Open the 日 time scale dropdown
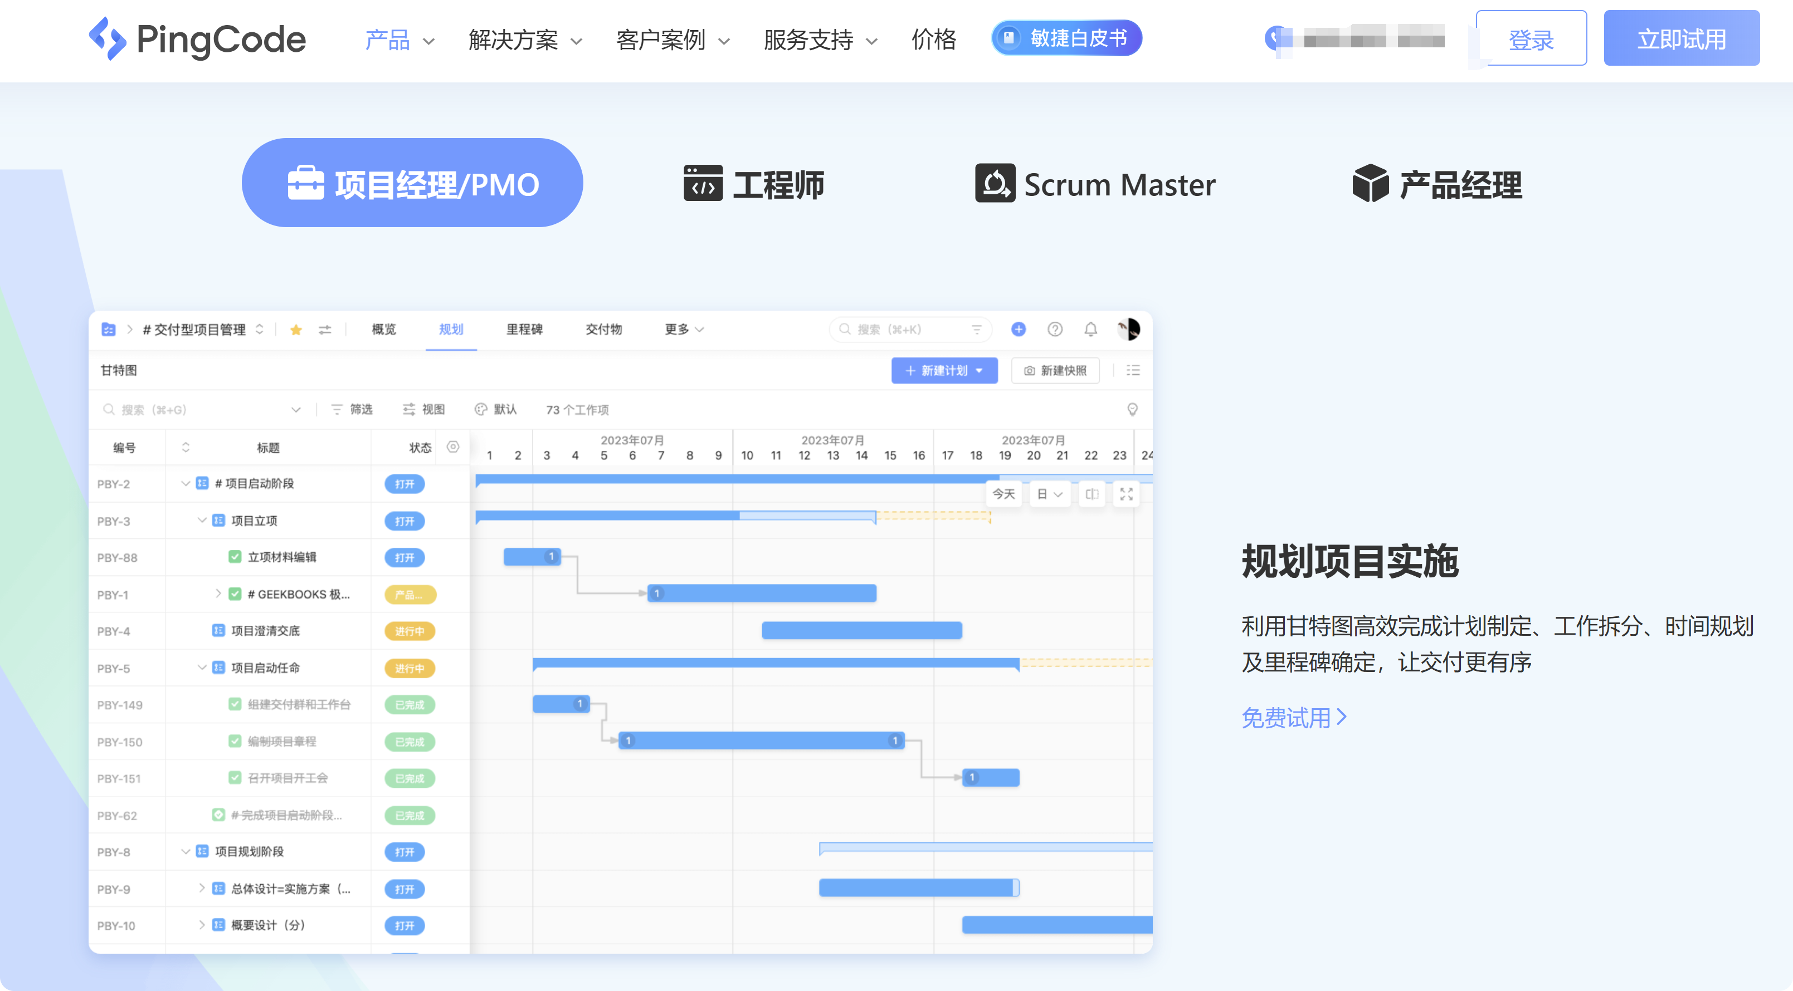This screenshot has height=991, width=1793. [1049, 494]
